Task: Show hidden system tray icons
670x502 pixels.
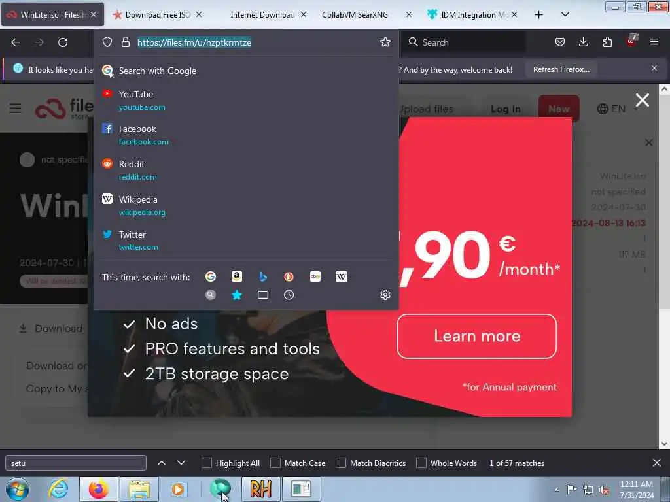Action: pyautogui.click(x=556, y=490)
